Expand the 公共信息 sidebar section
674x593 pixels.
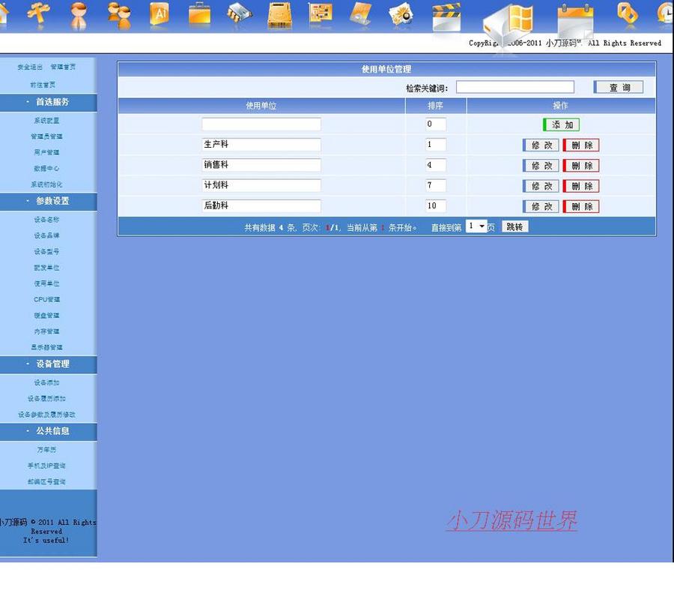[x=46, y=431]
